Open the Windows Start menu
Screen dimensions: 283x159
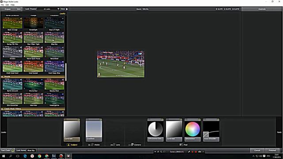point(4,156)
